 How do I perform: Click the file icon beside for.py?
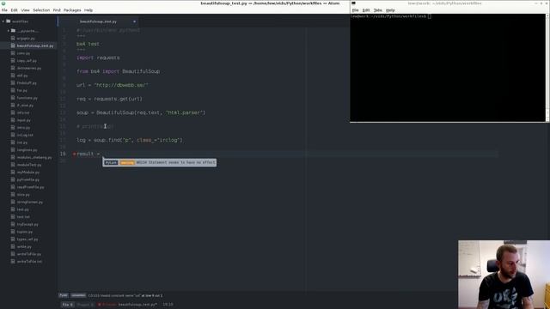pos(13,90)
